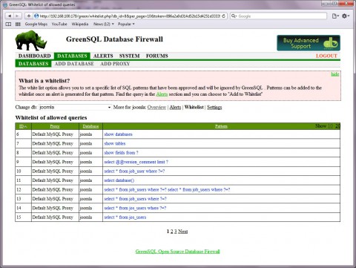Open the jos_users where ?=? pattern
Screen dimensions: 356x268
135,208
